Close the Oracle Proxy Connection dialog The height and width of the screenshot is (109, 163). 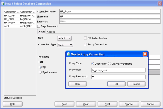coord(145,54)
